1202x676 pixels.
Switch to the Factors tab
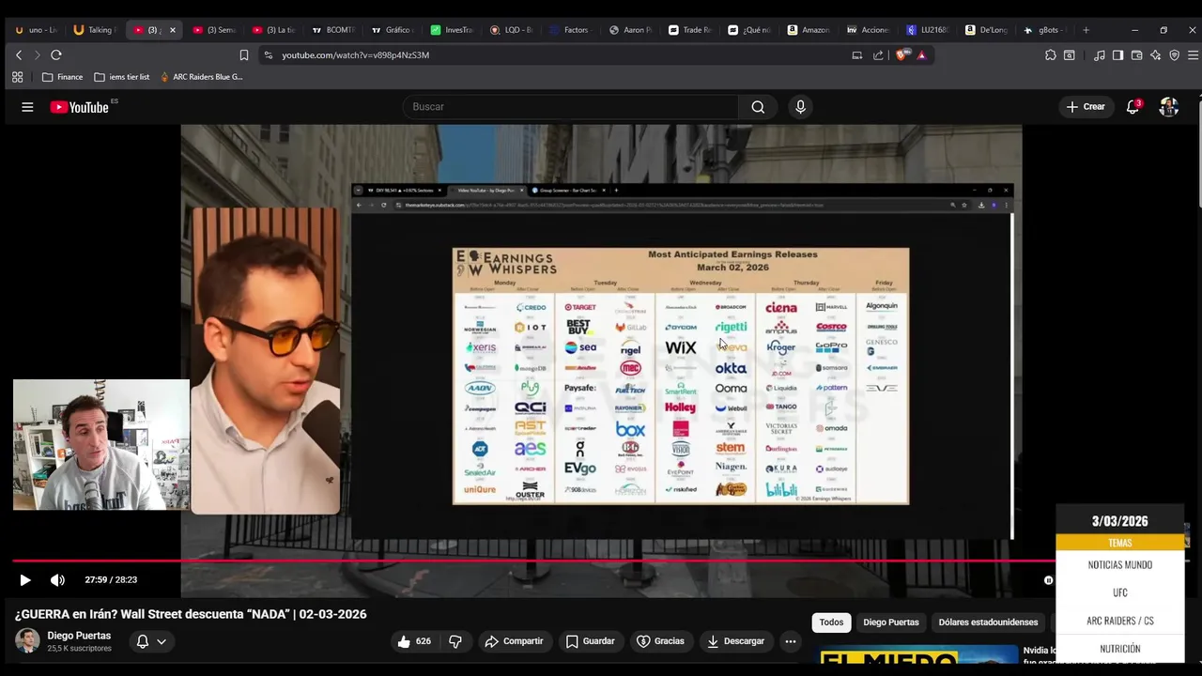(x=570, y=30)
